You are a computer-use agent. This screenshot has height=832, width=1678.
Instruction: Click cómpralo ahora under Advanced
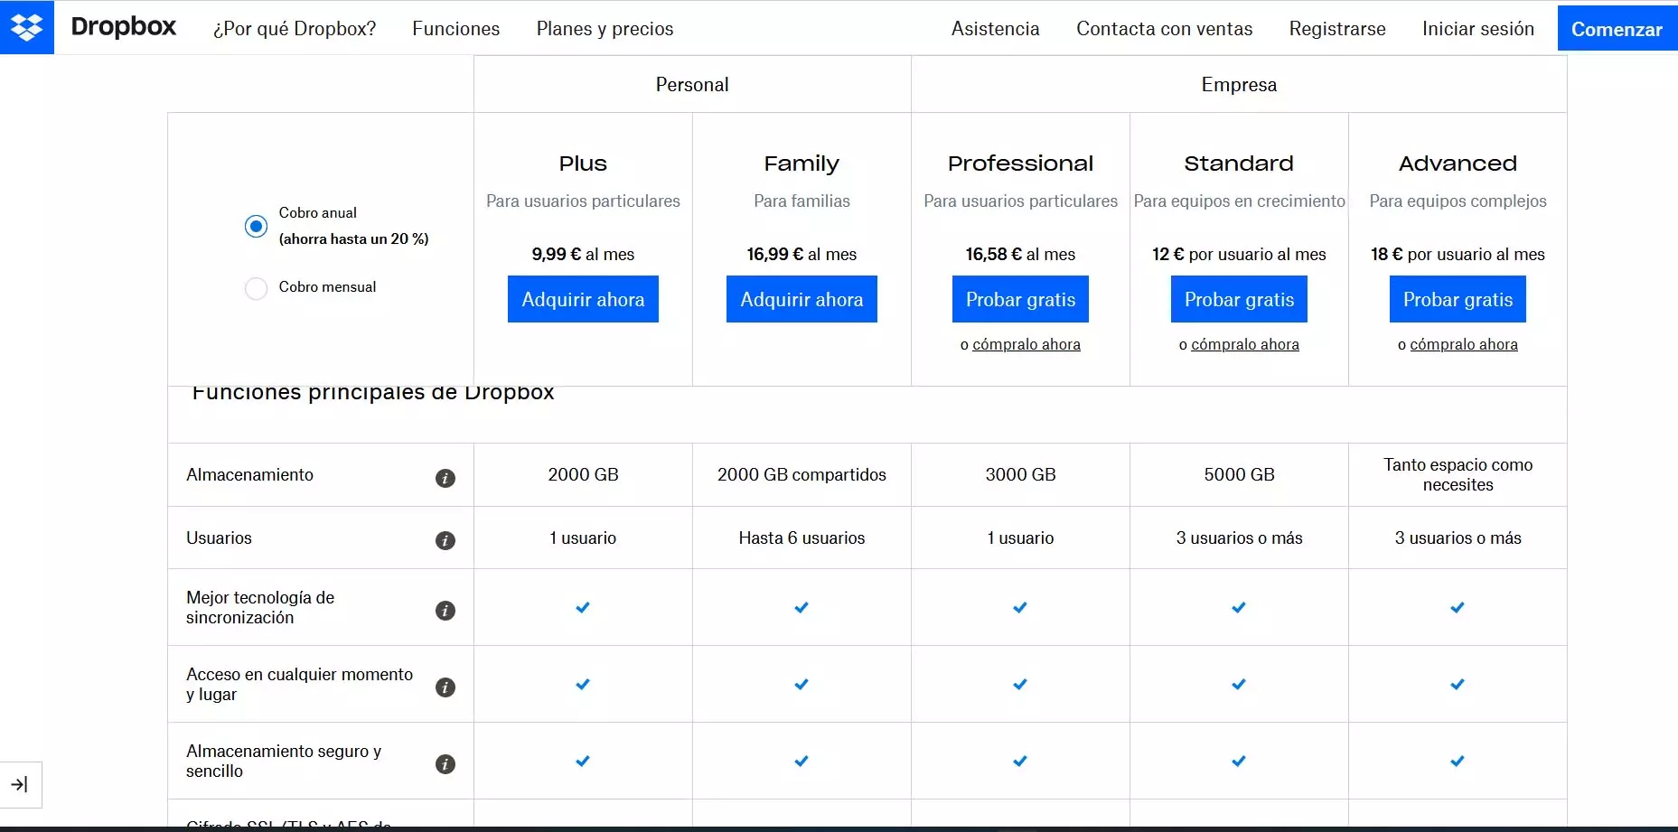[x=1464, y=344]
